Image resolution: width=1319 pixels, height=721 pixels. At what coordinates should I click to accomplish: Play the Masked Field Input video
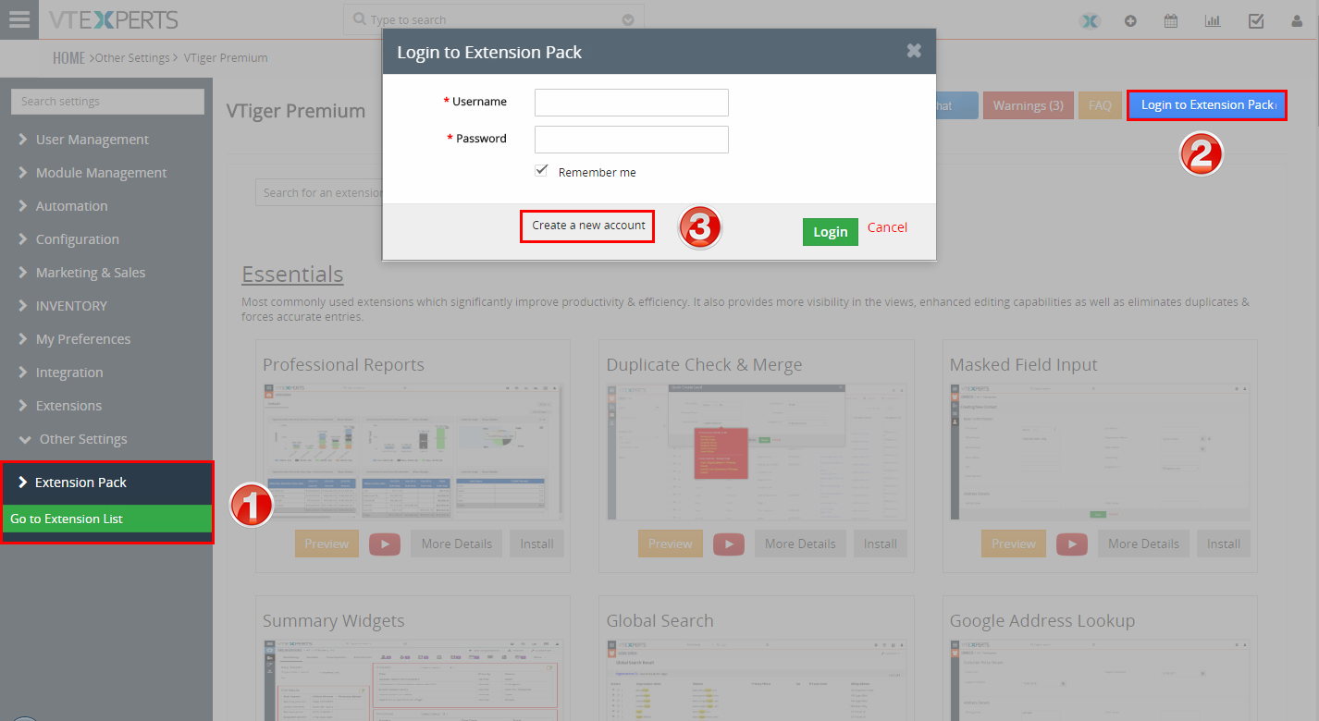point(1072,544)
